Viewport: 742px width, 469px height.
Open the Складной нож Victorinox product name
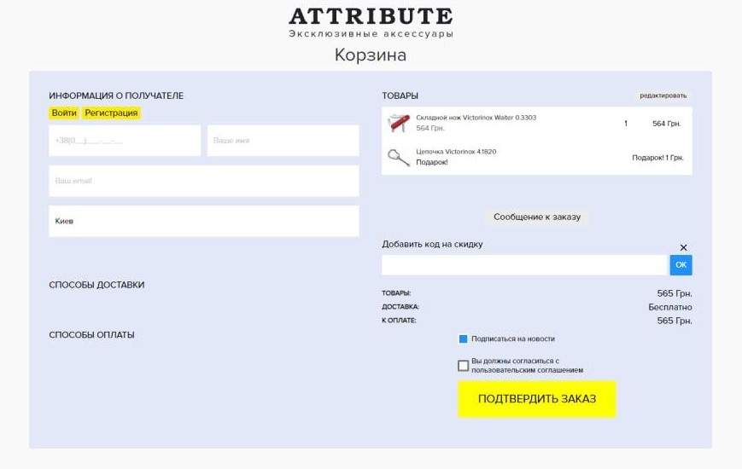pyautogui.click(x=476, y=118)
